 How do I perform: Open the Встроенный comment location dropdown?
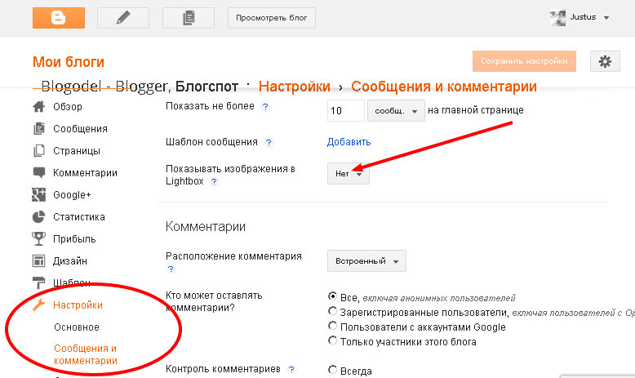point(366,261)
